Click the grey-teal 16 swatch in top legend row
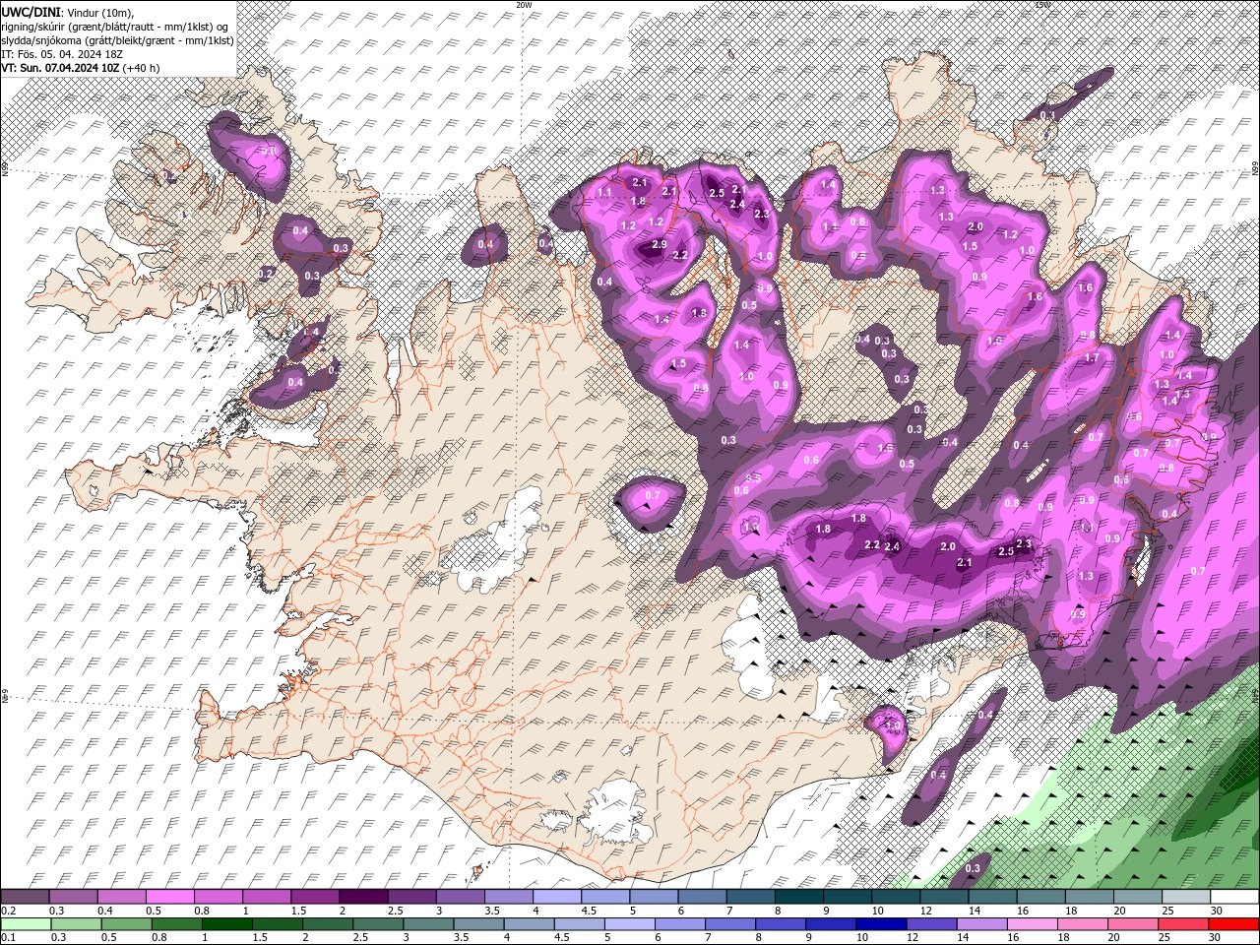 (x=1041, y=897)
